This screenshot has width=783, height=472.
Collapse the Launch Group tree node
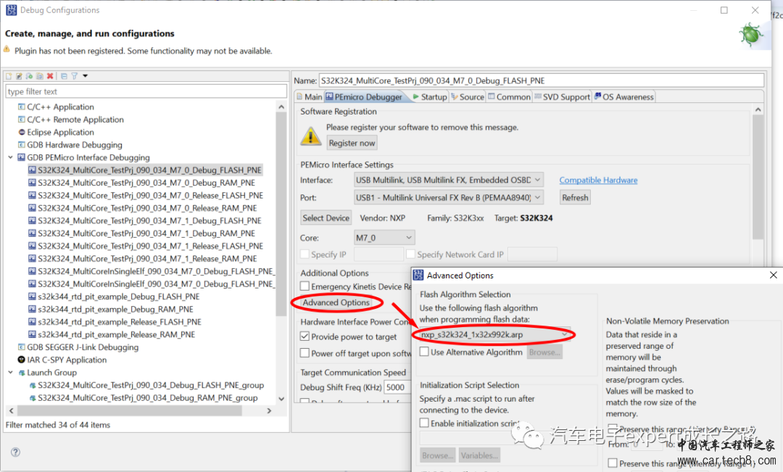10,373
